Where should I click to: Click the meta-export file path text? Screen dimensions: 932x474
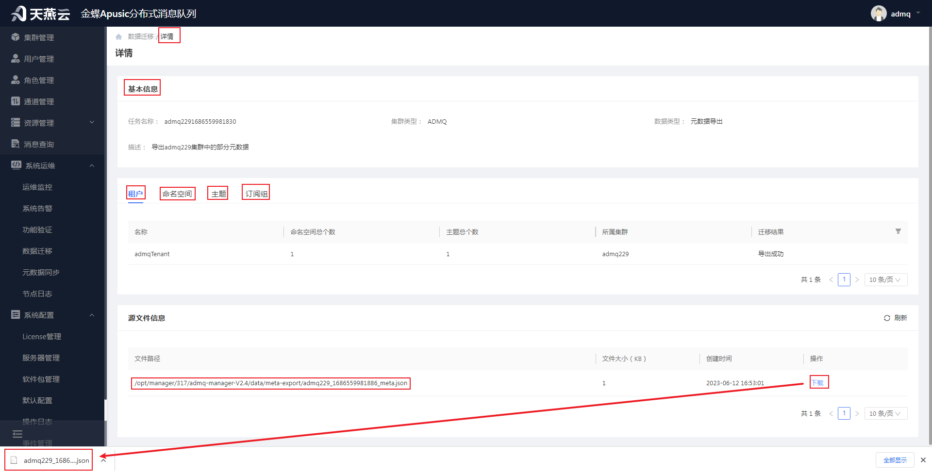coord(271,383)
